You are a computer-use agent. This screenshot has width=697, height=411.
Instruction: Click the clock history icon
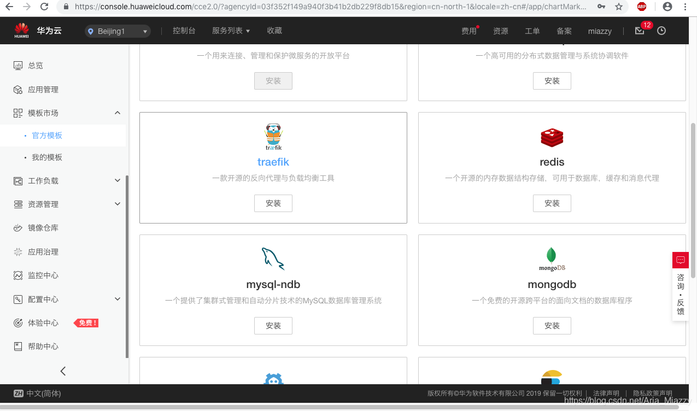(x=661, y=31)
